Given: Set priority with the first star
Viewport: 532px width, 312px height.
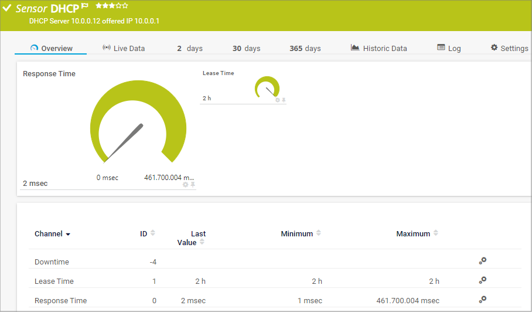Looking at the screenshot, I should click(x=99, y=6).
